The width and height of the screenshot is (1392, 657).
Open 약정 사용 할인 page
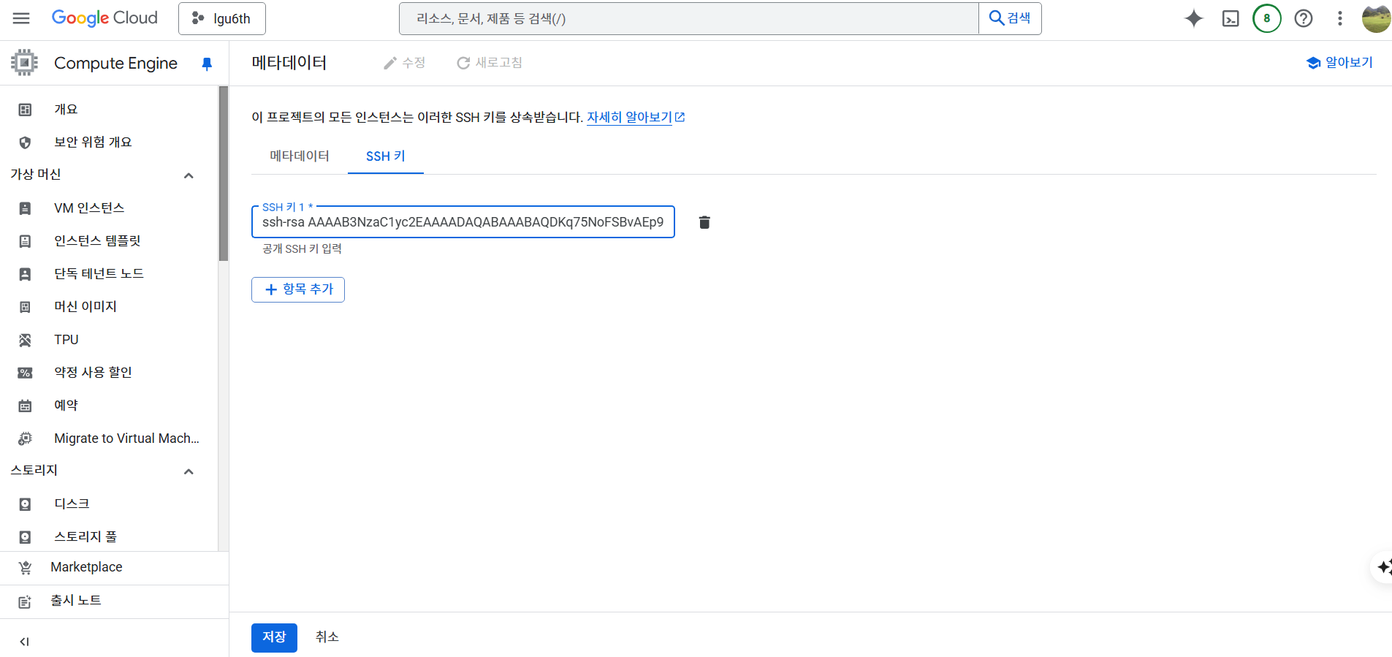[110, 373]
